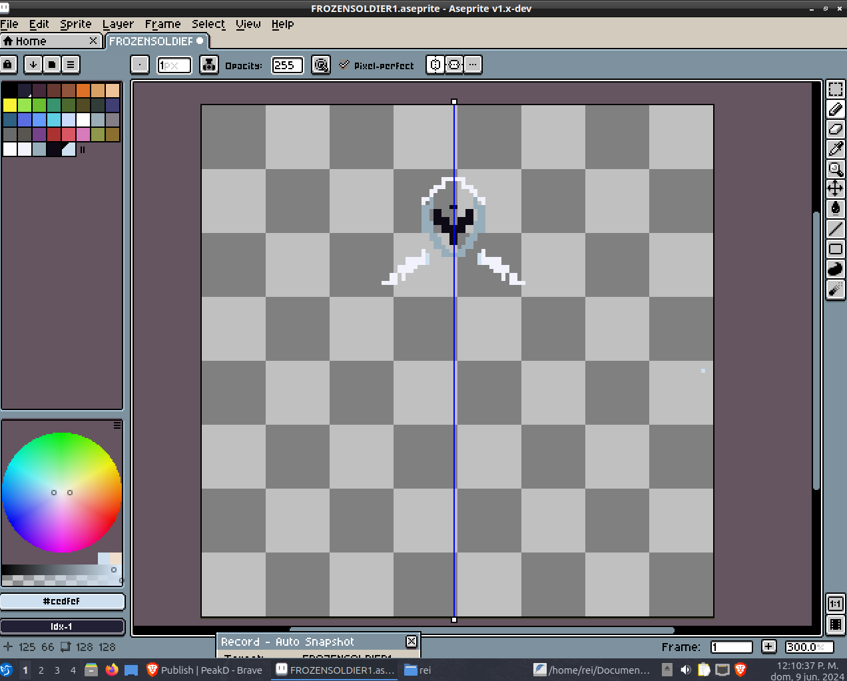This screenshot has height=681, width=847.
Task: Select the Pencil tool
Action: (x=836, y=109)
